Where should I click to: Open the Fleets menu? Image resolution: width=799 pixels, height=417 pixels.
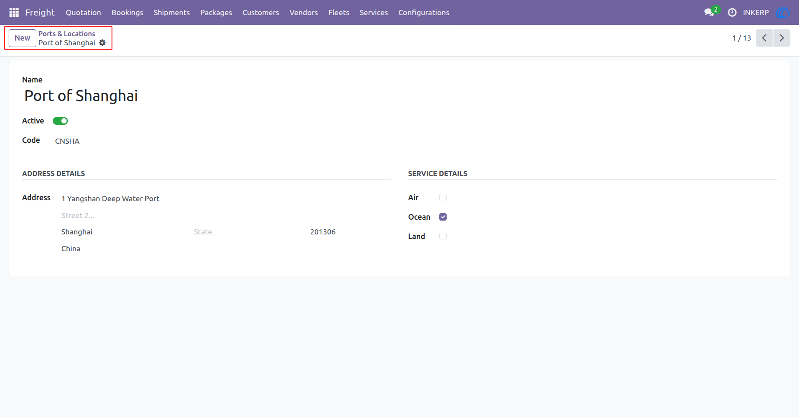click(339, 13)
